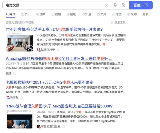The height and width of the screenshot is (133, 160).
Task: Click the badge icon beside 新京报
Action: pos(22,97)
